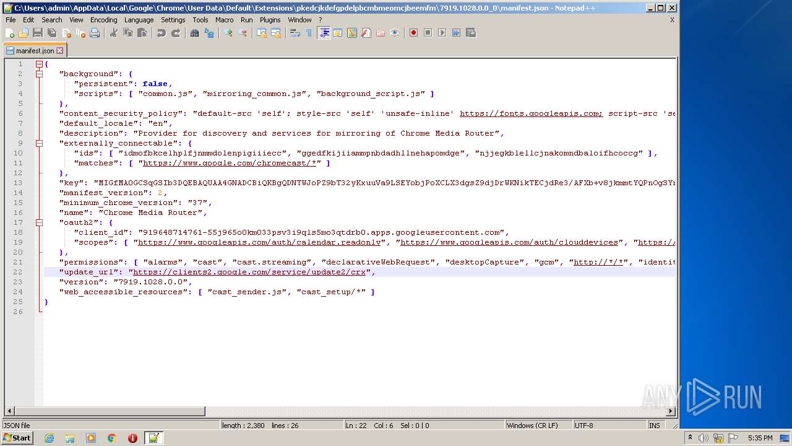This screenshot has width=792, height=446.
Task: Toggle the Show Indent Guide button
Action: click(324, 33)
